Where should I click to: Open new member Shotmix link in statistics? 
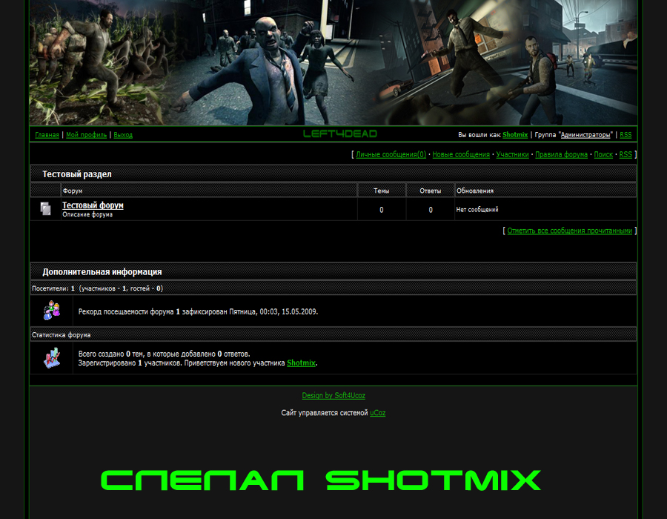(x=301, y=363)
